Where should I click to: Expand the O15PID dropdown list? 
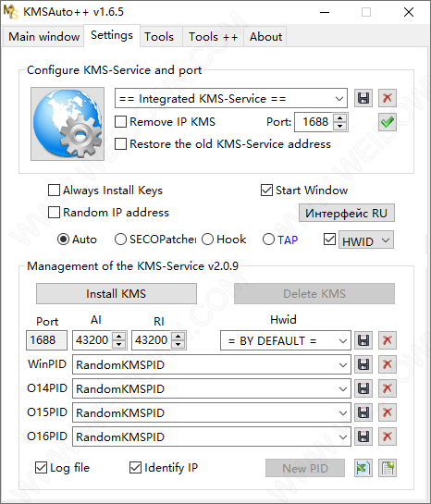tap(212, 412)
